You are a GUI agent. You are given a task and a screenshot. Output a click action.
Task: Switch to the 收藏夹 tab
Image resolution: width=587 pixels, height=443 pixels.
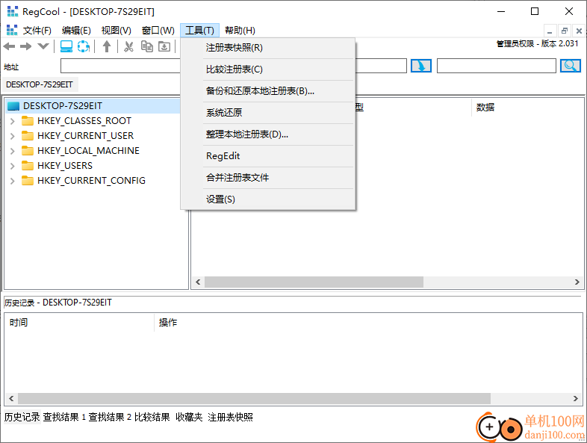click(x=189, y=417)
